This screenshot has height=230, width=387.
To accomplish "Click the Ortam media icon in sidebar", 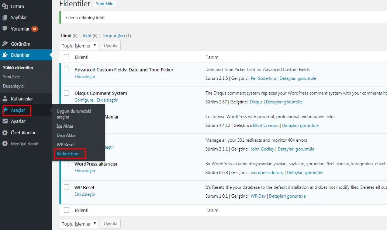I will click(x=5, y=6).
